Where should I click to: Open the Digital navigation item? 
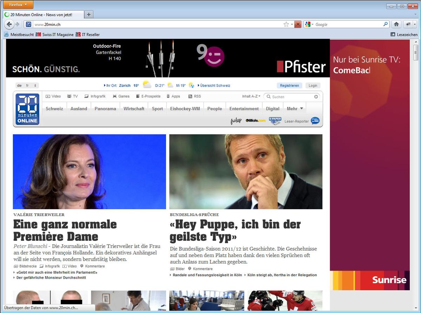point(273,109)
